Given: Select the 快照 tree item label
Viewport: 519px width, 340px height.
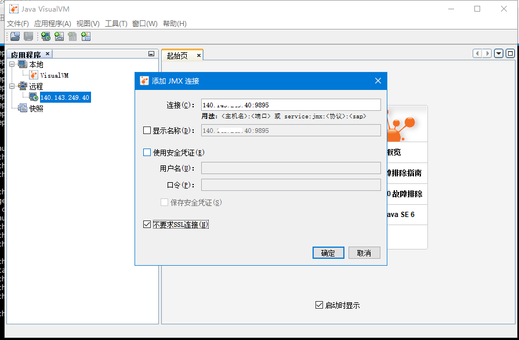Looking at the screenshot, I should [x=36, y=108].
